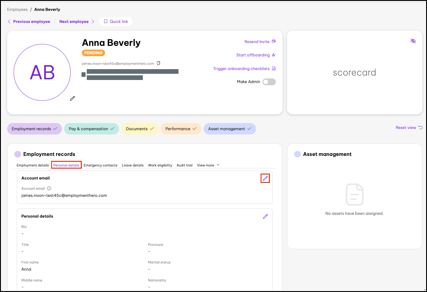Hide the scorecard with the eye icon
This screenshot has height=292, width=427.
[413, 41]
